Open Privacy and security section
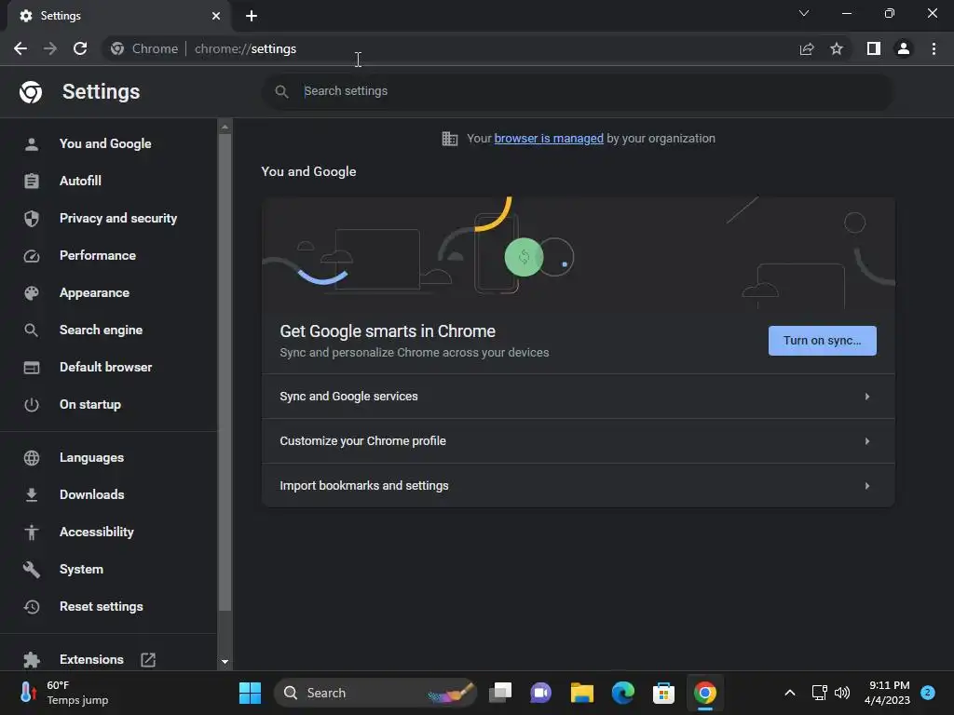 [118, 218]
